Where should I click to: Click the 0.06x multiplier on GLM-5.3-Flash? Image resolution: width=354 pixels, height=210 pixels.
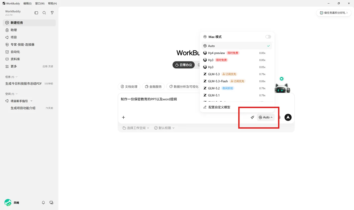[262, 81]
